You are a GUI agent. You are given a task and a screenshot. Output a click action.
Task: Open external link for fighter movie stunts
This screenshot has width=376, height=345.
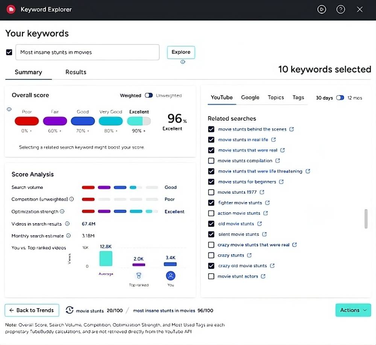point(267,203)
